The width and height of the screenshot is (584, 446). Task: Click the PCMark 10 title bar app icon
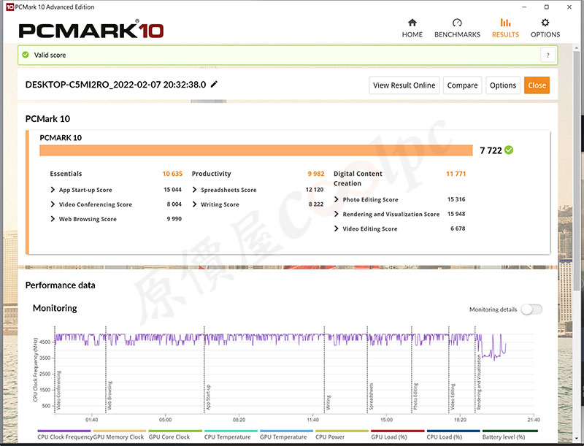click(10, 7)
